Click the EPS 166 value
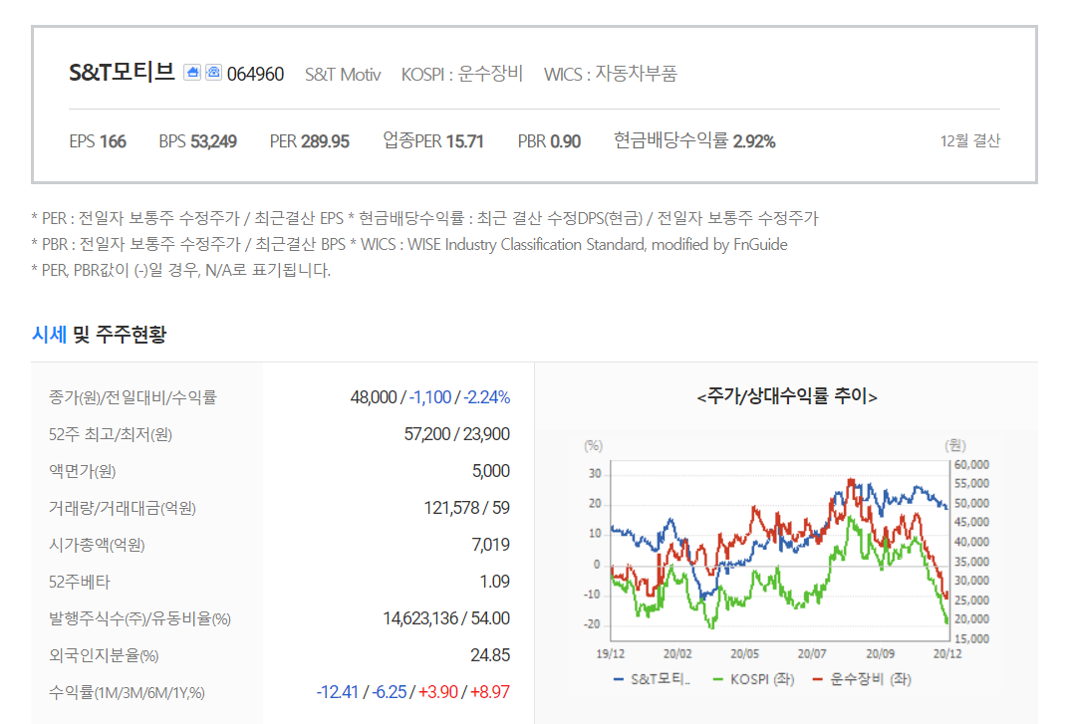Image resolution: width=1071 pixels, height=724 pixels. pyautogui.click(x=98, y=141)
